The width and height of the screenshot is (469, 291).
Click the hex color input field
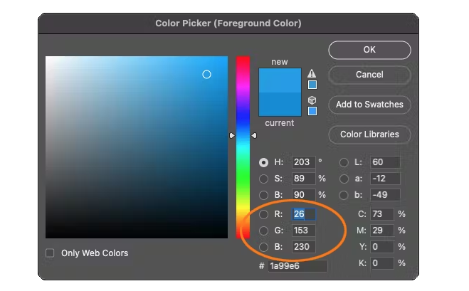coord(297,266)
